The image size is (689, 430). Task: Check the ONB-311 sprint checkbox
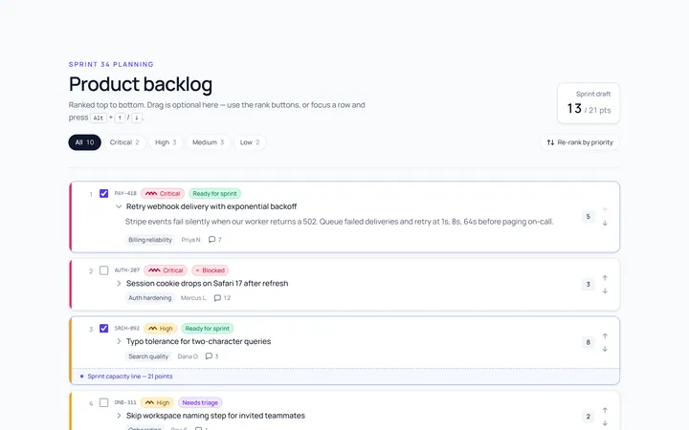(x=103, y=402)
